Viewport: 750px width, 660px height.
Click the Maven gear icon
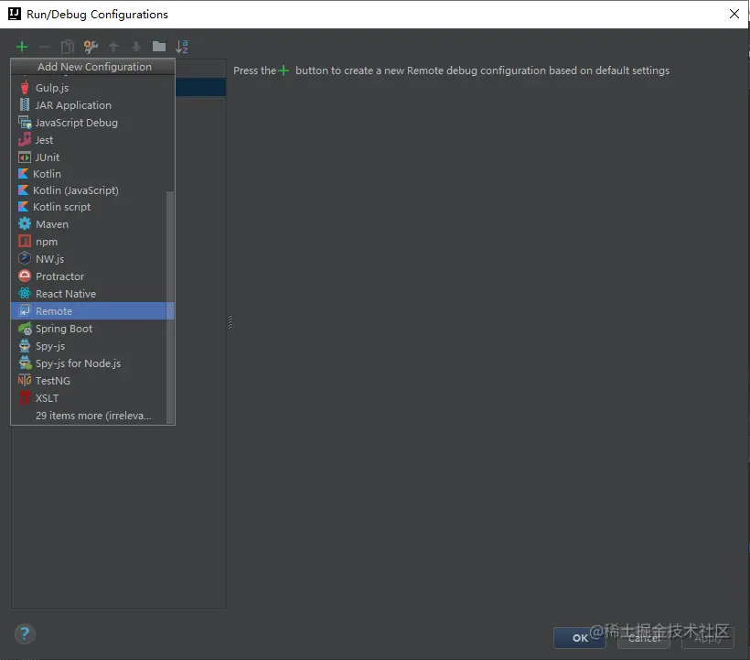(25, 224)
